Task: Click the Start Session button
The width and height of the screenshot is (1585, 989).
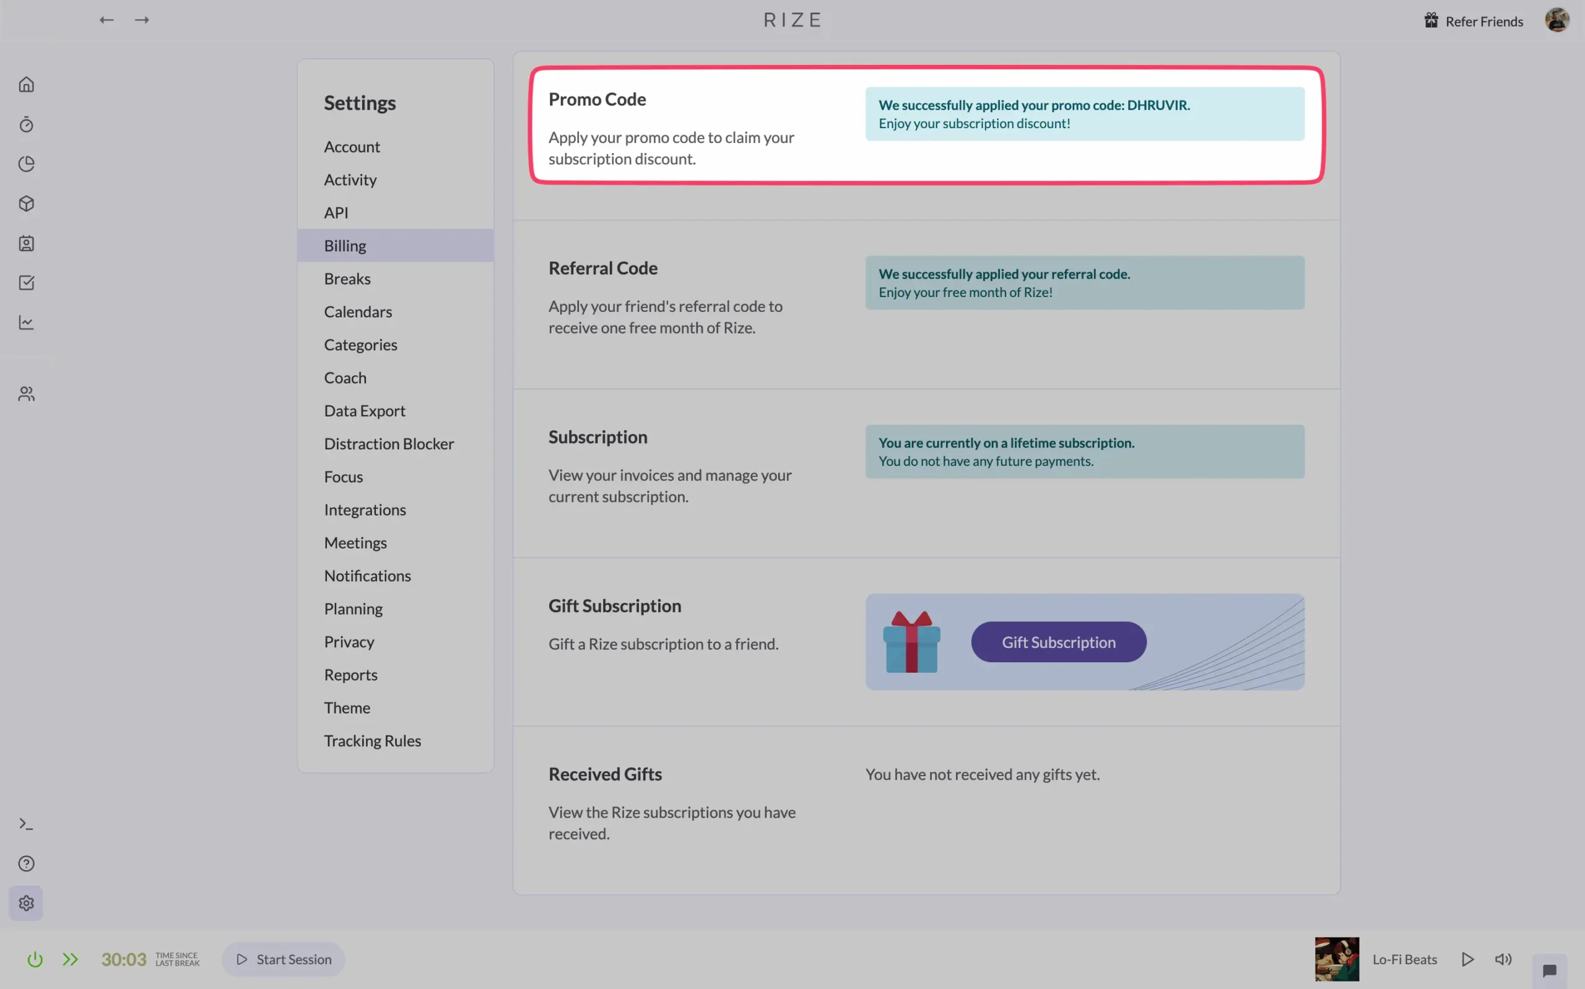Action: pyautogui.click(x=283, y=959)
